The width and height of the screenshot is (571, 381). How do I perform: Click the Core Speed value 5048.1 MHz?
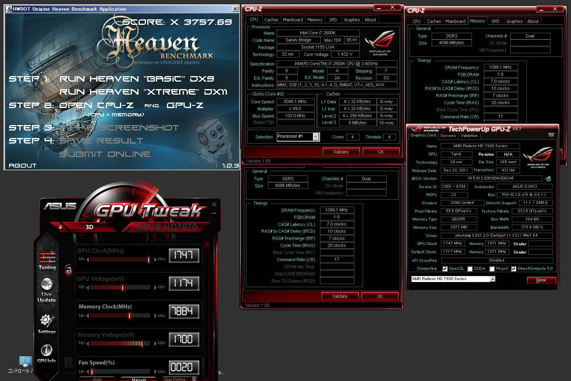coord(295,102)
